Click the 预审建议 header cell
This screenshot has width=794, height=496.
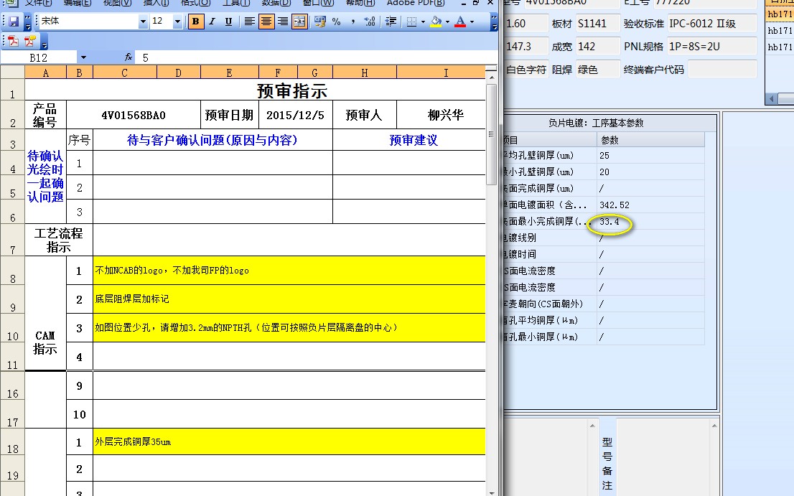tap(409, 140)
